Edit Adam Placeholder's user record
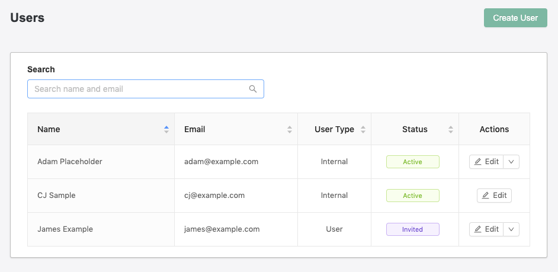Viewport: 558px width, 272px height. 486,162
